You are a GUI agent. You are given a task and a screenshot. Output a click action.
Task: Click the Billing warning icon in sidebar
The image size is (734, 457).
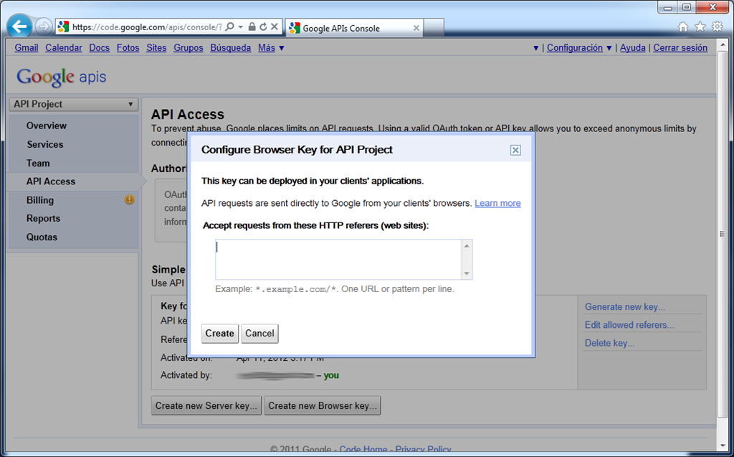pyautogui.click(x=129, y=199)
